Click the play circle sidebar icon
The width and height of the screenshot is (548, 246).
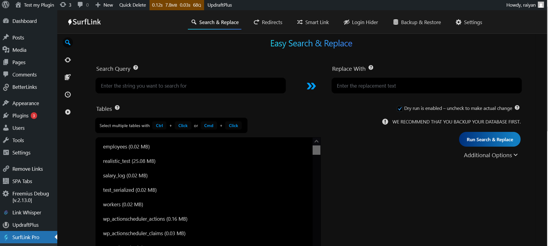point(68,112)
